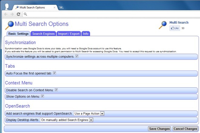This screenshot has height=133, width=200.
Task: Reload the page with refresh icon
Action: point(18,14)
